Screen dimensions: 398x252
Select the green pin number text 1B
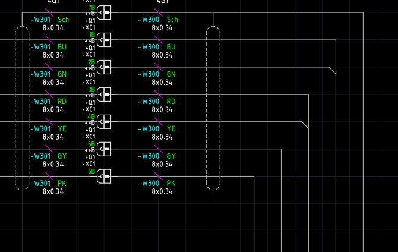[x=92, y=35]
